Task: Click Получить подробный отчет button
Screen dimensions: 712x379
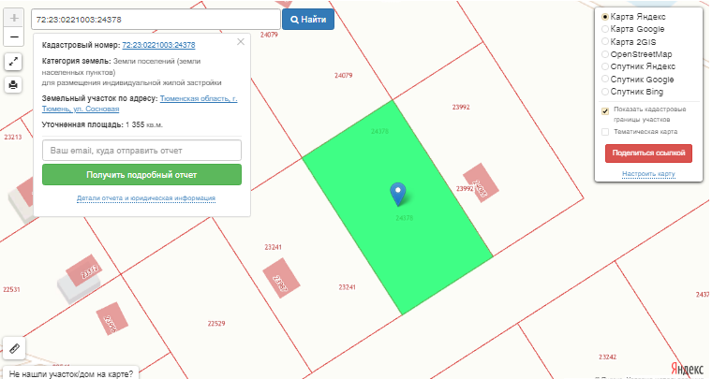Action: pyautogui.click(x=141, y=175)
